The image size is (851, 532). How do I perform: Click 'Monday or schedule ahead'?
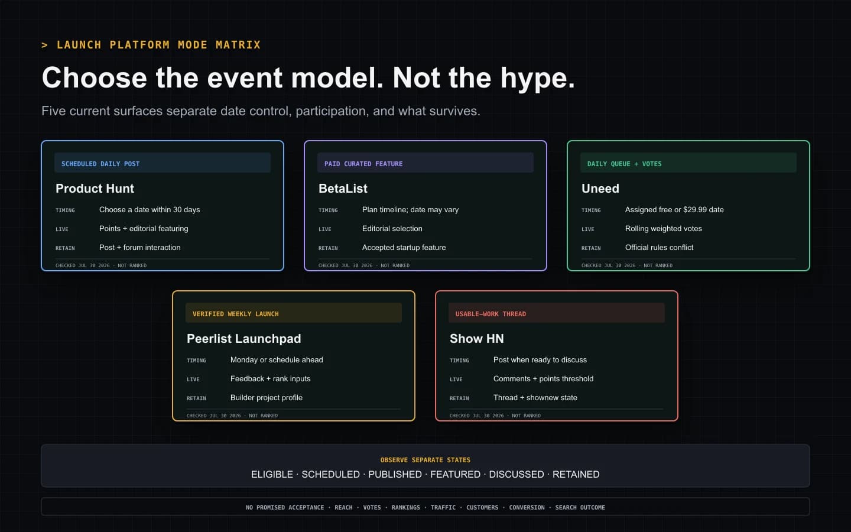click(277, 360)
